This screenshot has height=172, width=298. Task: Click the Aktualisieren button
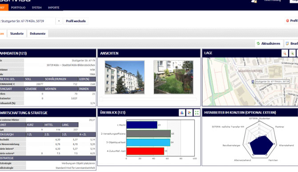click(269, 43)
